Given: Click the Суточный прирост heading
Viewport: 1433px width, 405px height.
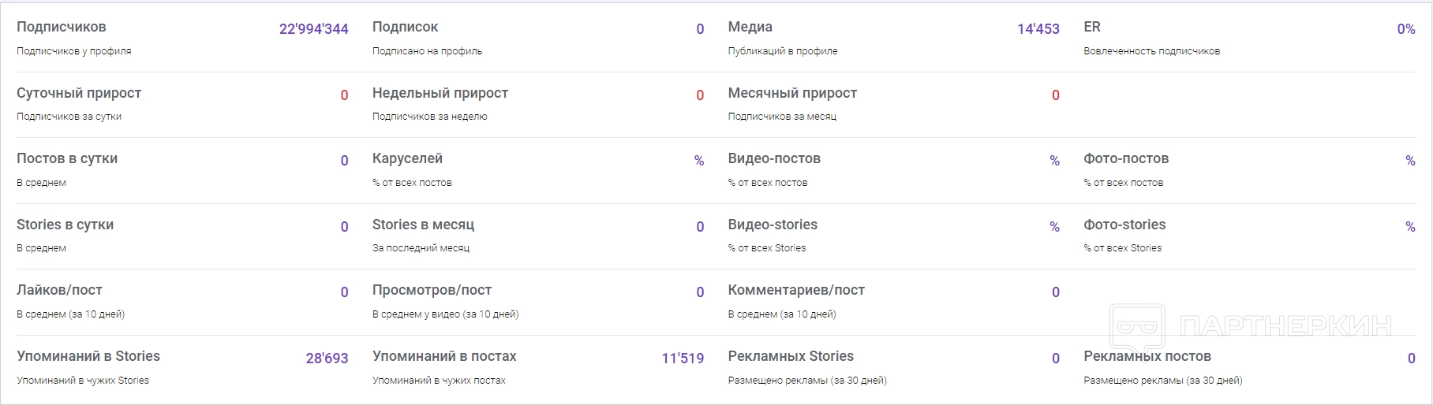Looking at the screenshot, I should click(79, 93).
